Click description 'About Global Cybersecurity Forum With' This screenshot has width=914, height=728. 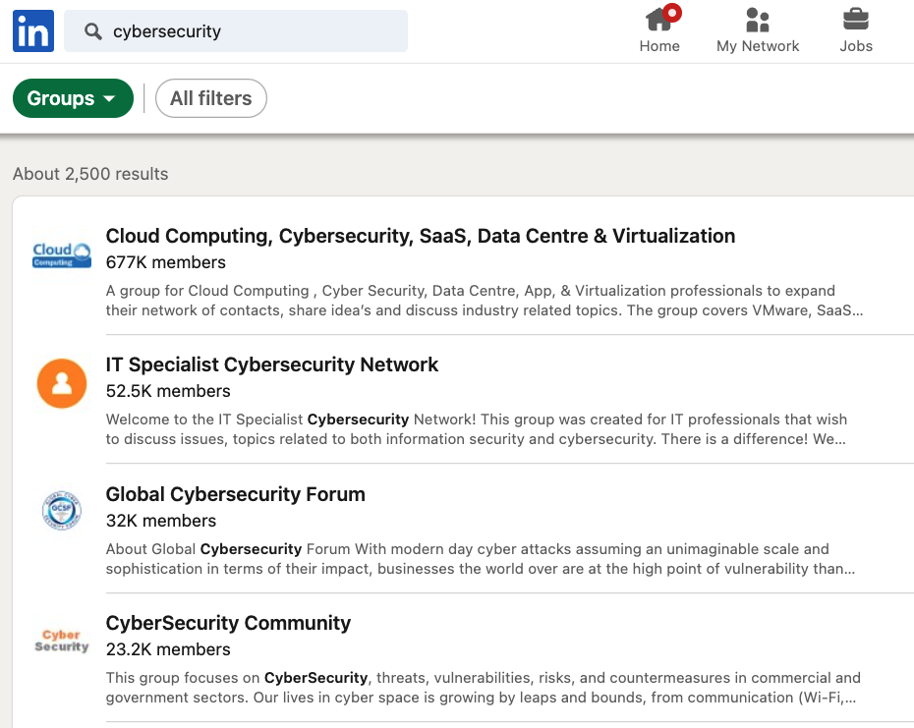tap(481, 558)
